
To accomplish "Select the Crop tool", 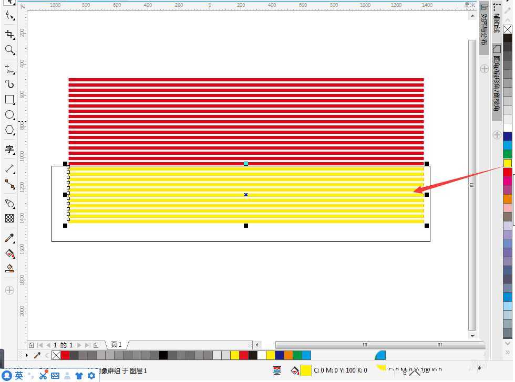I will click(9, 35).
